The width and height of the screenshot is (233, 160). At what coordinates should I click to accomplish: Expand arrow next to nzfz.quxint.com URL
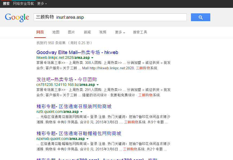[x=81, y=112]
